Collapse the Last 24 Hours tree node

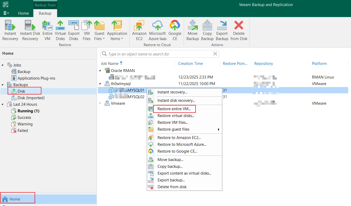3,104
